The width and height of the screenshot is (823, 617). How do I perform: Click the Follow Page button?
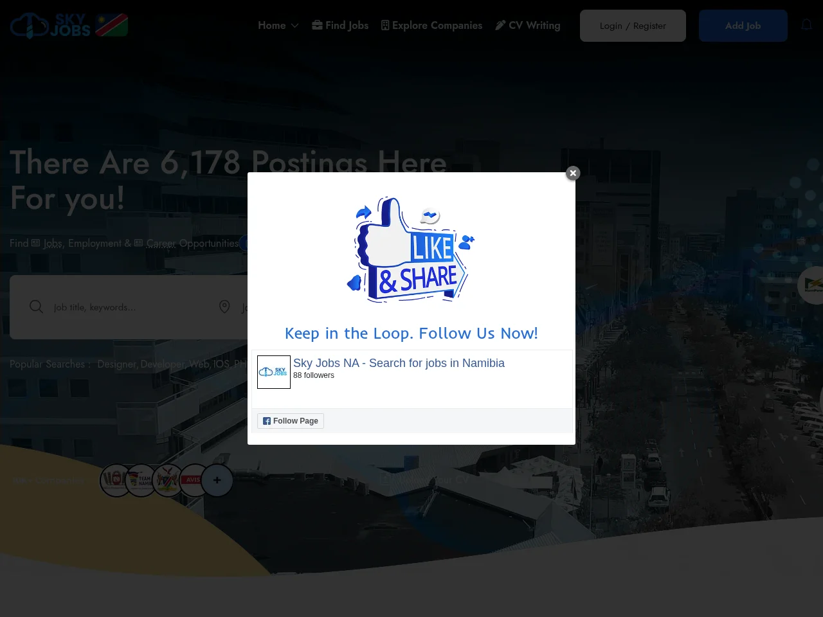pos(291,421)
